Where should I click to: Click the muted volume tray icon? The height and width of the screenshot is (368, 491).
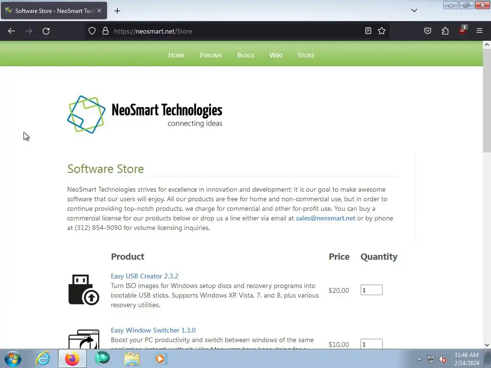(443, 359)
